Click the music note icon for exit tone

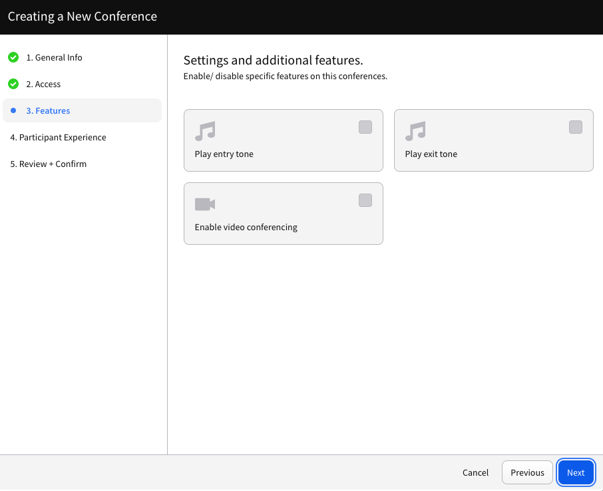coord(415,131)
